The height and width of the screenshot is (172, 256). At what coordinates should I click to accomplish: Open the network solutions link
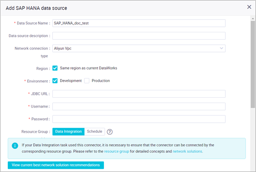[x=187, y=151]
